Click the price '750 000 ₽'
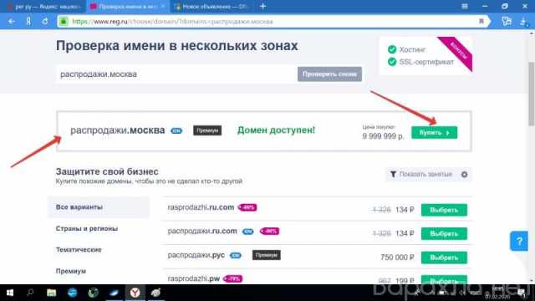Viewport: 535px width, 301px height. coord(397,258)
